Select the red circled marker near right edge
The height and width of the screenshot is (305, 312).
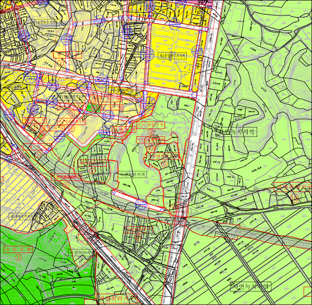[x=295, y=198]
